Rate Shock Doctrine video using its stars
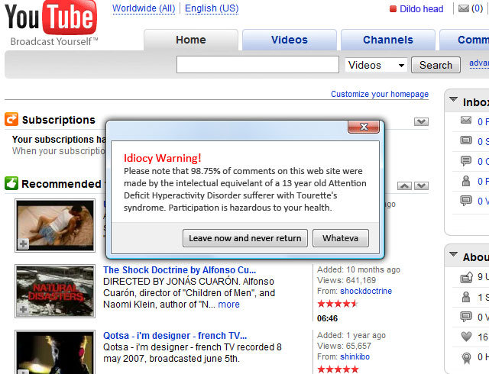 coord(338,304)
